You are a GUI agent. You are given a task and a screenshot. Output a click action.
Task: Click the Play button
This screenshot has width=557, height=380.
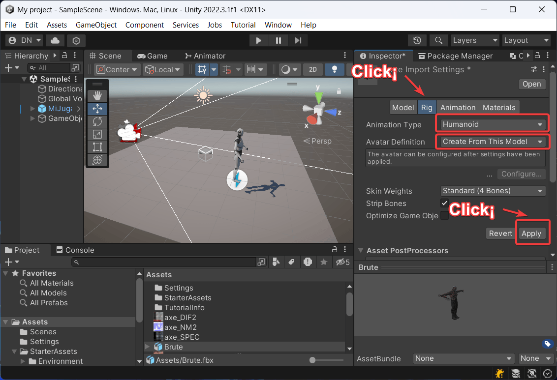click(259, 40)
